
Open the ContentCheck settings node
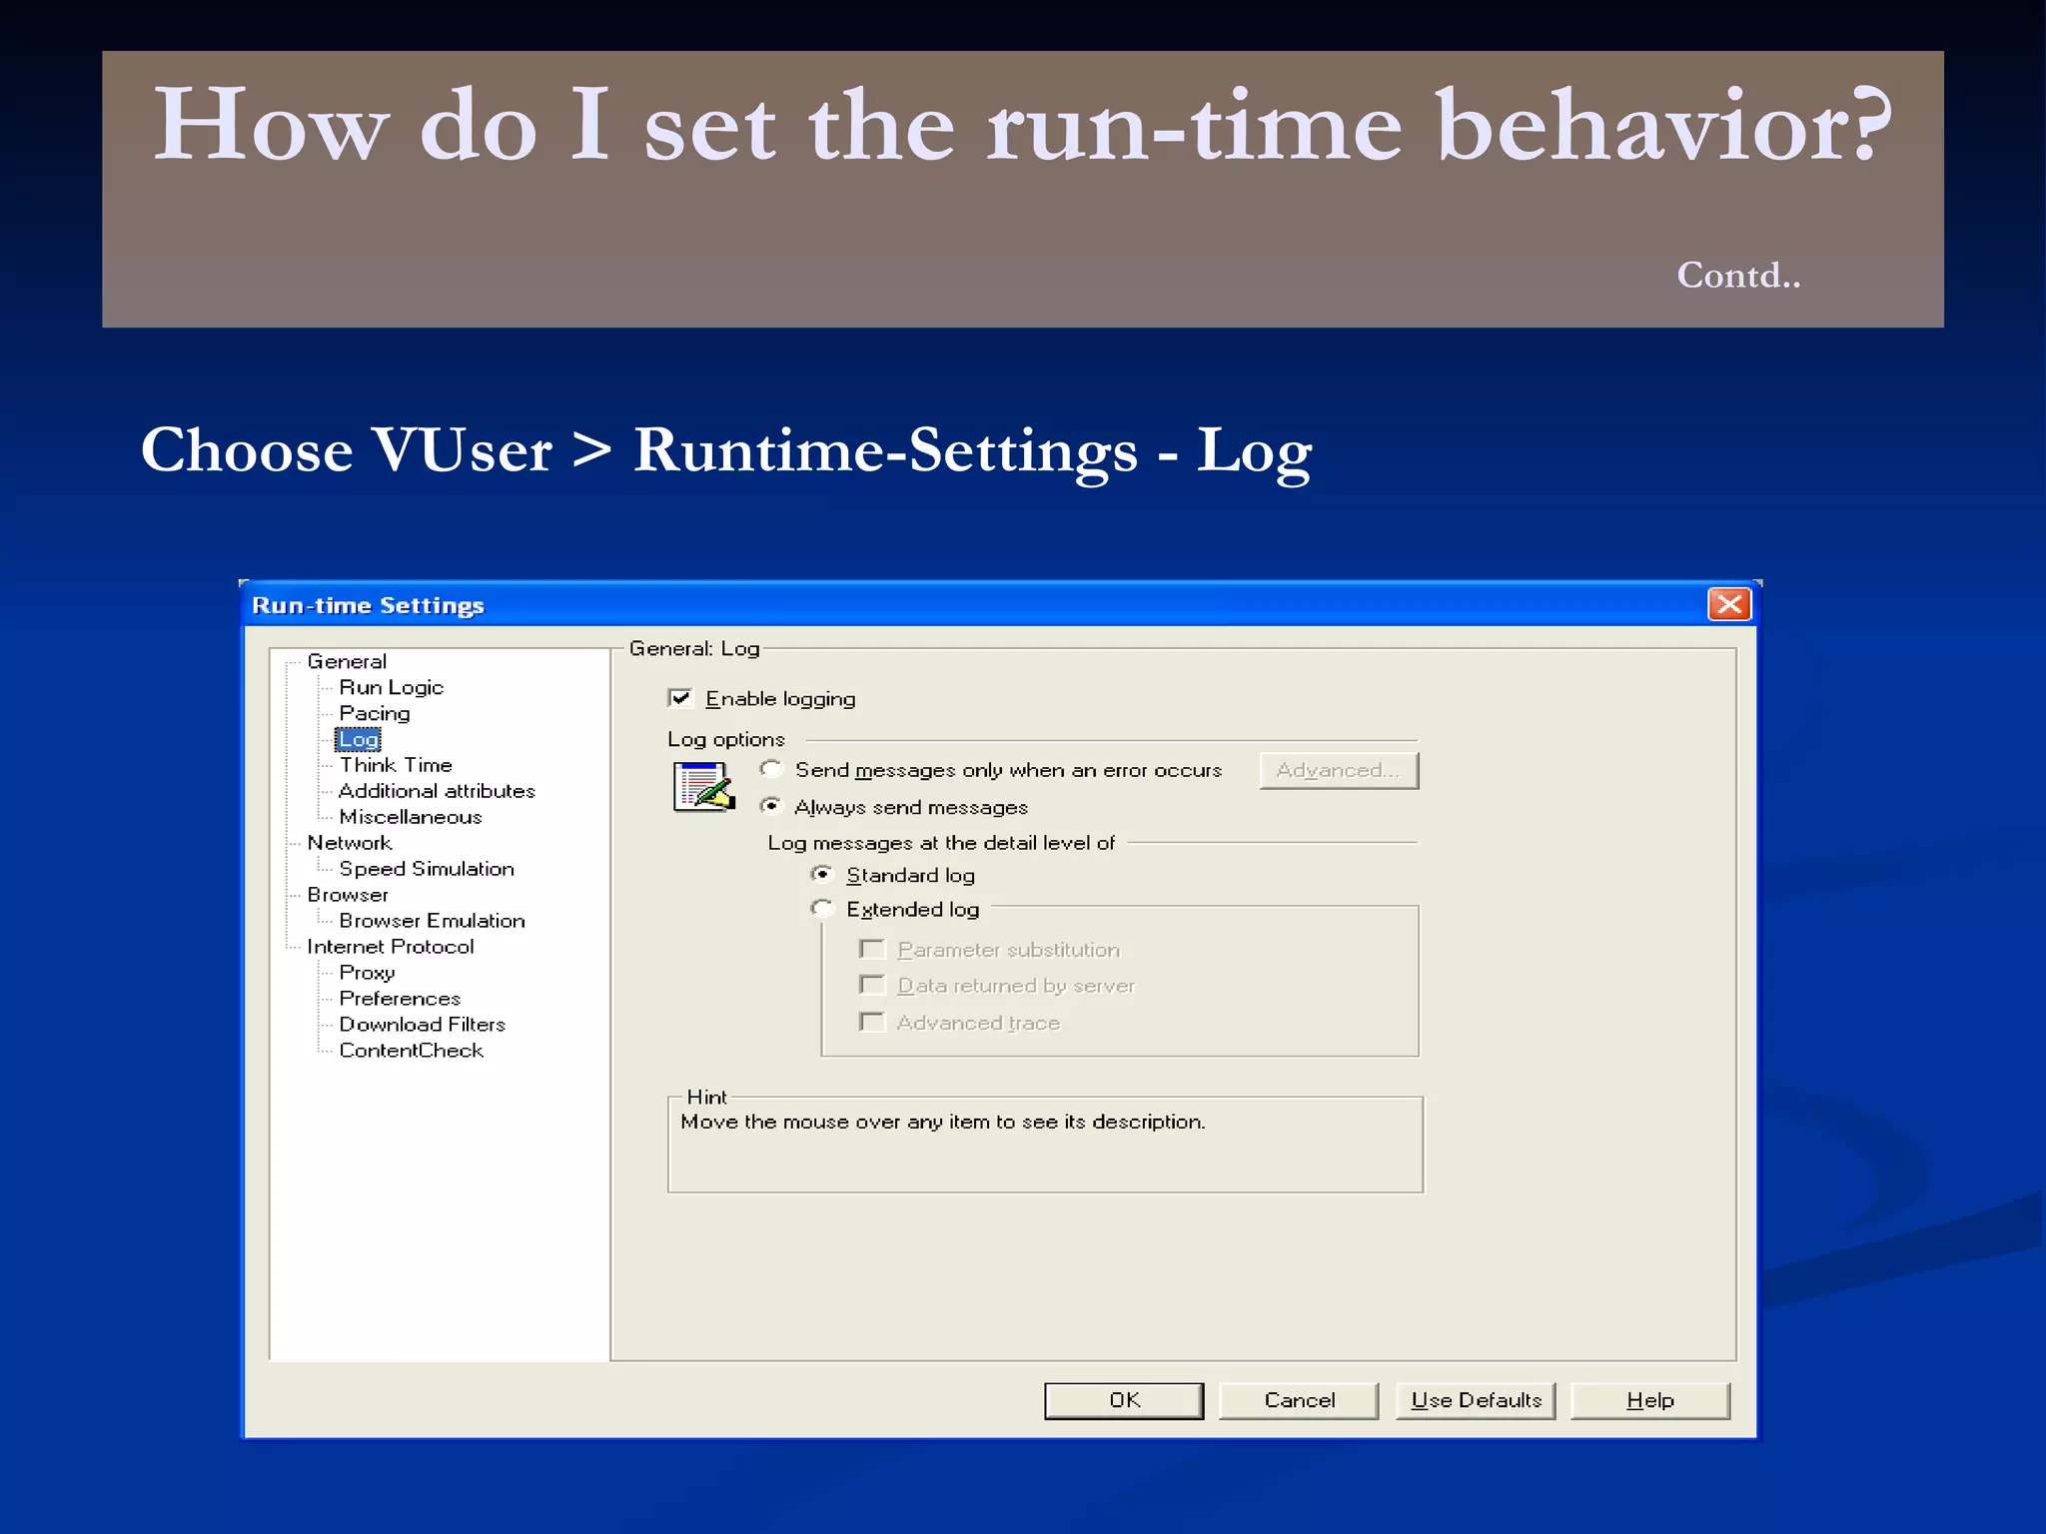[x=411, y=1051]
